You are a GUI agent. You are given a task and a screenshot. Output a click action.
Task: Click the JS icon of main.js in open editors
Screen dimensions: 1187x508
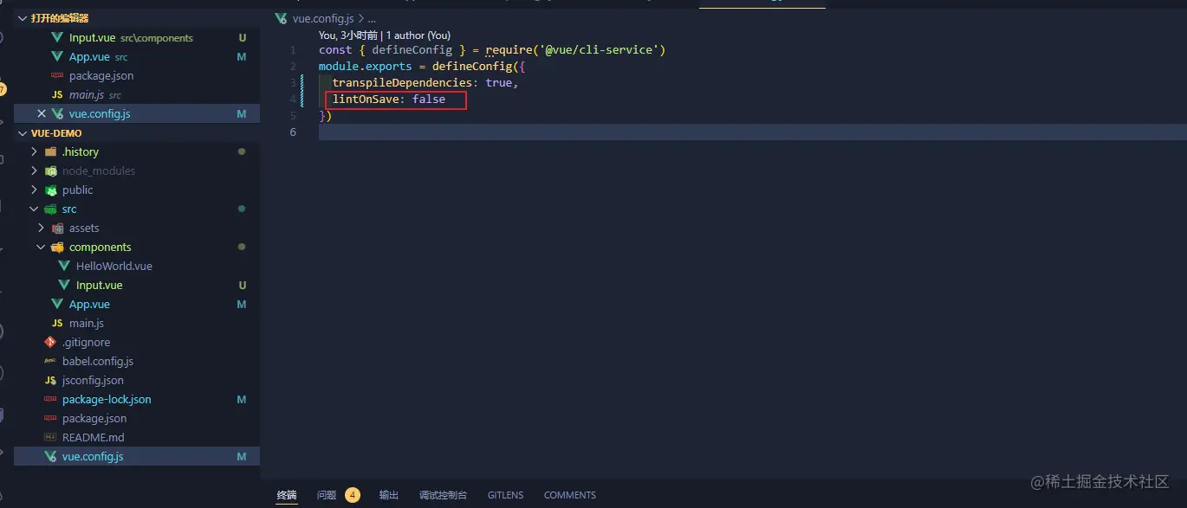57,94
